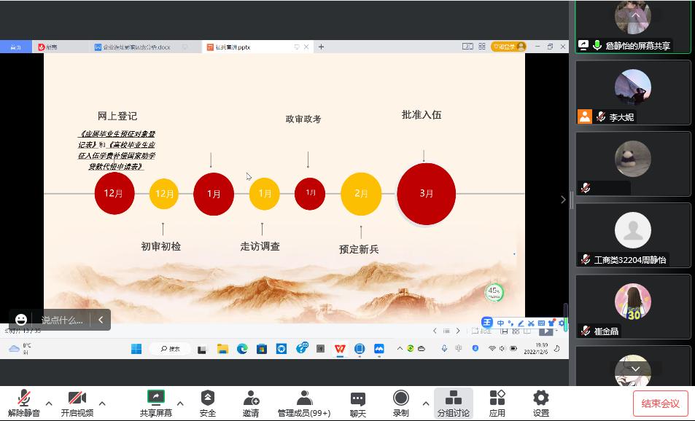The width and height of the screenshot is (695, 421).
Task: Open 分组讨论 breakout rooms
Action: (x=453, y=403)
